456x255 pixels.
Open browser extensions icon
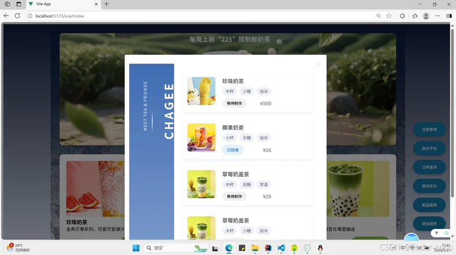click(x=402, y=16)
